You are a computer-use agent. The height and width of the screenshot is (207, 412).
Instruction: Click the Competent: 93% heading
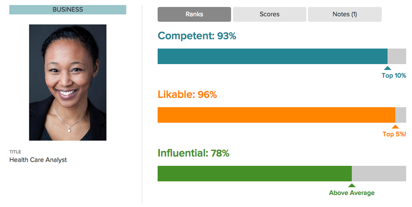pyautogui.click(x=197, y=36)
